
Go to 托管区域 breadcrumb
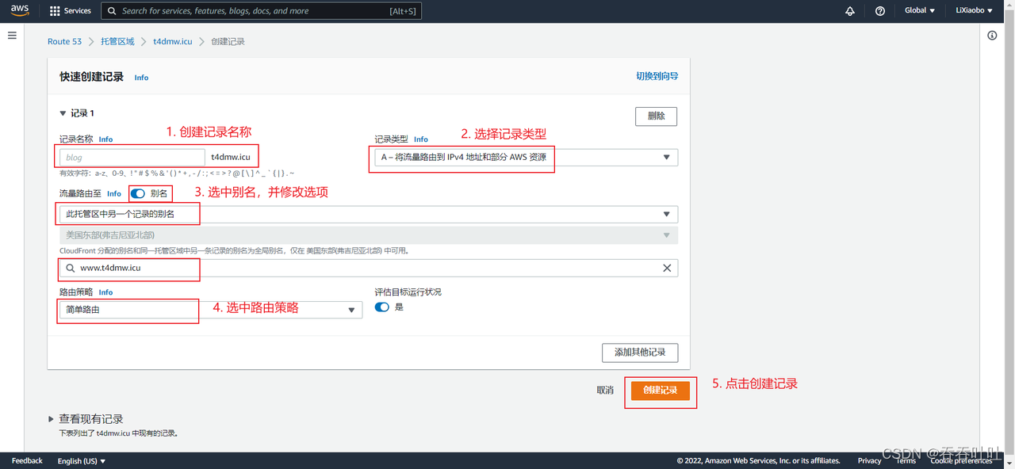coord(117,41)
